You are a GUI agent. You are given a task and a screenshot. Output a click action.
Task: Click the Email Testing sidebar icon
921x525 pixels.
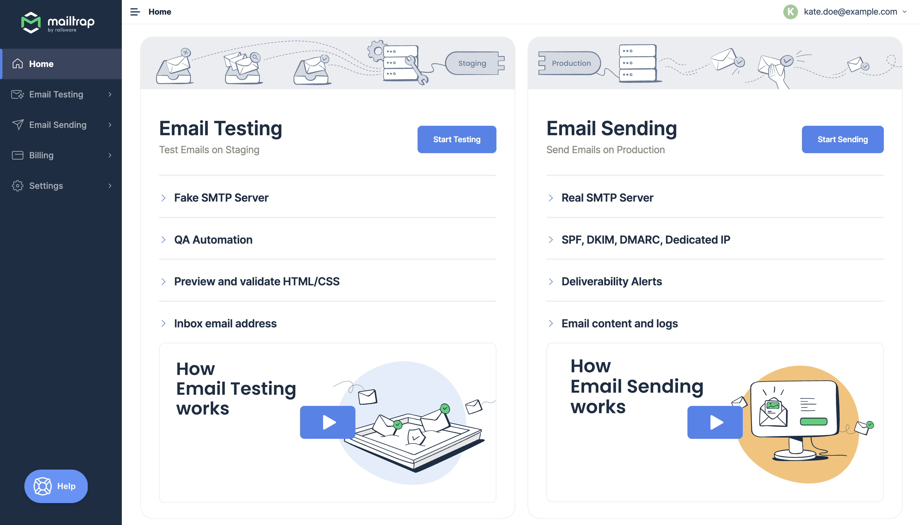tap(18, 93)
